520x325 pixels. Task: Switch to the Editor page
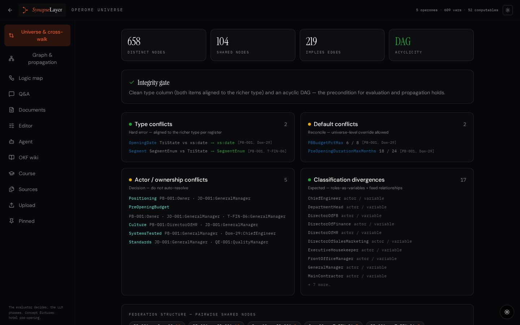[x=37, y=126]
